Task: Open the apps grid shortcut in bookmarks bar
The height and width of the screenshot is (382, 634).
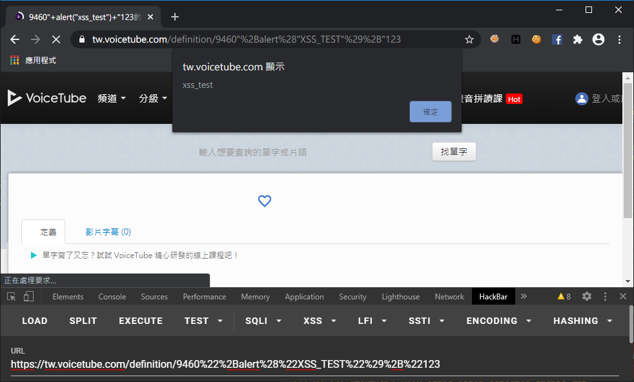Action: pos(15,60)
